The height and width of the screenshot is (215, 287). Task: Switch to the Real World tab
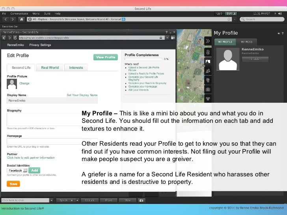[x=50, y=68]
